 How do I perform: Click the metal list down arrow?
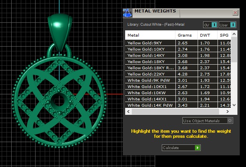click(234, 105)
